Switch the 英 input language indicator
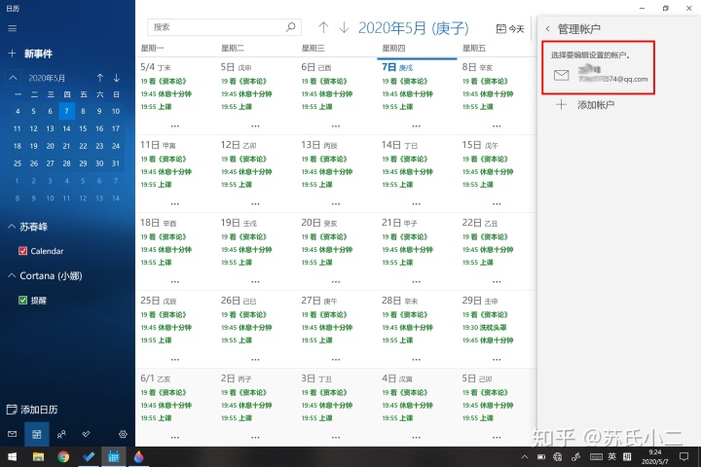The height and width of the screenshot is (467, 701). pos(611,456)
